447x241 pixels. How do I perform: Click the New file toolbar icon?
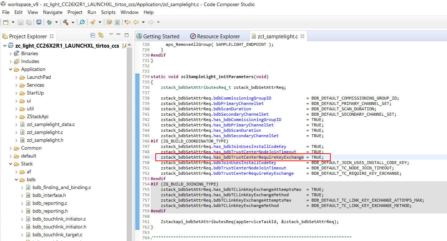pos(6,22)
